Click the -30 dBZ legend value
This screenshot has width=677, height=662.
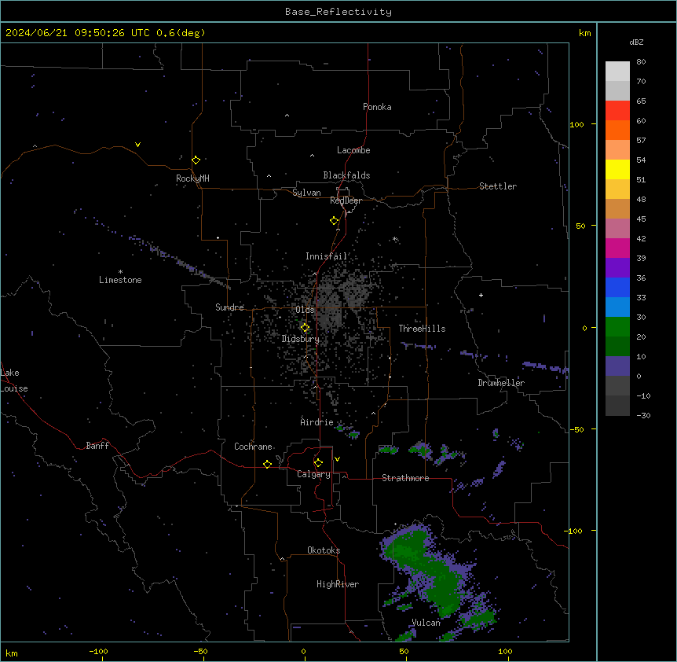tap(643, 415)
